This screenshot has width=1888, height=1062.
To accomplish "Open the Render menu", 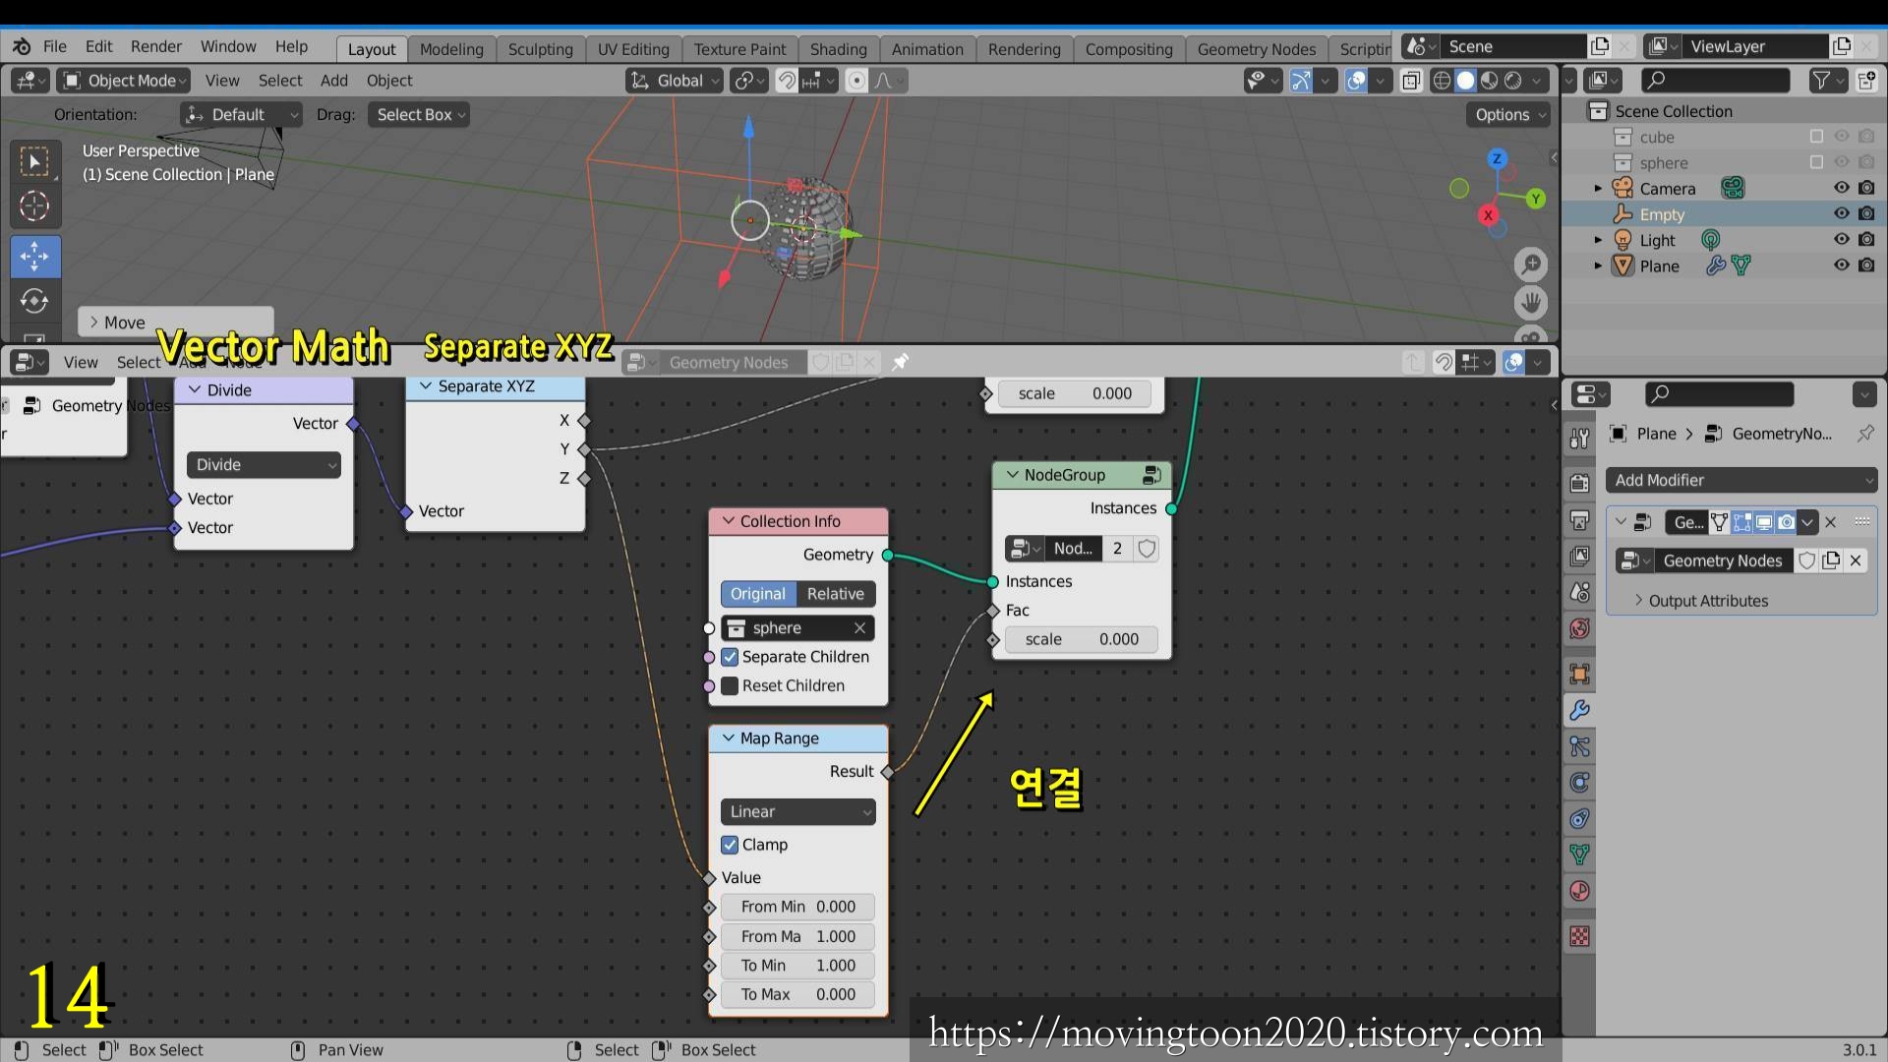I will [156, 46].
